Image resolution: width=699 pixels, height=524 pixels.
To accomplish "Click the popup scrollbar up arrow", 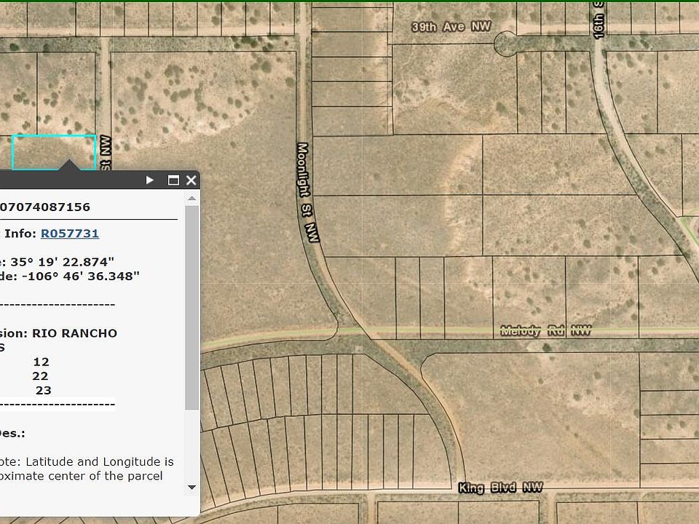I will point(192,198).
